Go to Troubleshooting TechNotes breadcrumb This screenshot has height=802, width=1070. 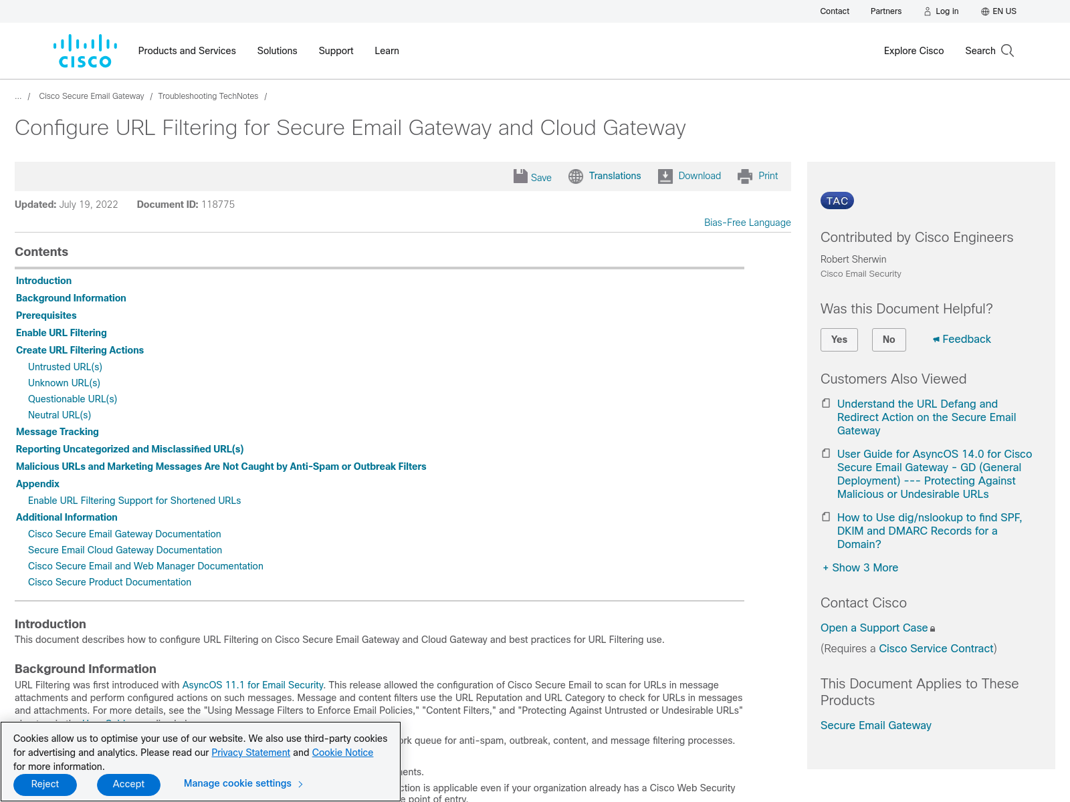[208, 96]
